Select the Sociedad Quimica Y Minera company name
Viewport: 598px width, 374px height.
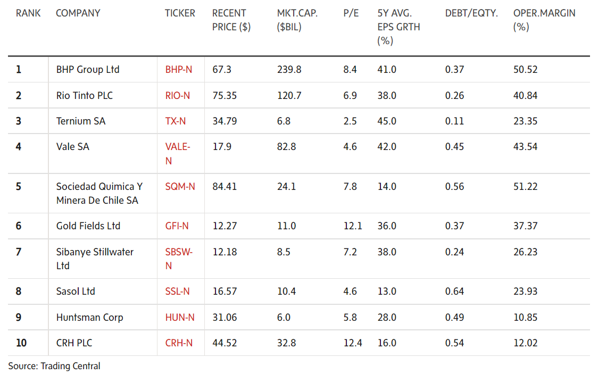[x=99, y=194]
